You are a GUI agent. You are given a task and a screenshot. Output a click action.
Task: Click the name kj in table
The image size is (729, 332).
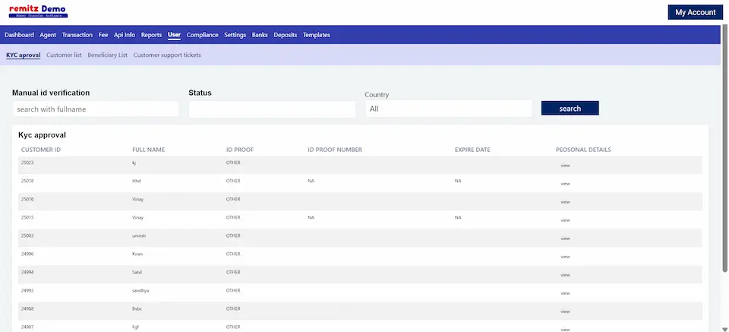click(134, 163)
